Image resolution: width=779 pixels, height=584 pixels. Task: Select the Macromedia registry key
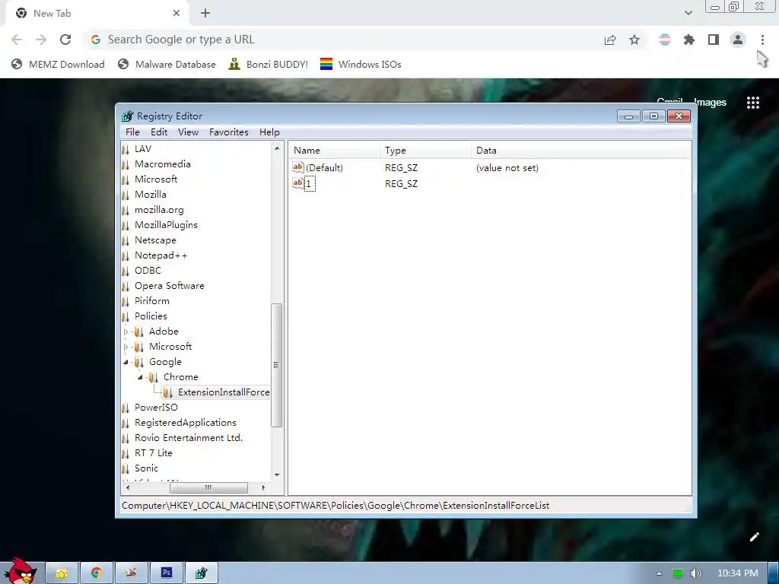tap(163, 164)
